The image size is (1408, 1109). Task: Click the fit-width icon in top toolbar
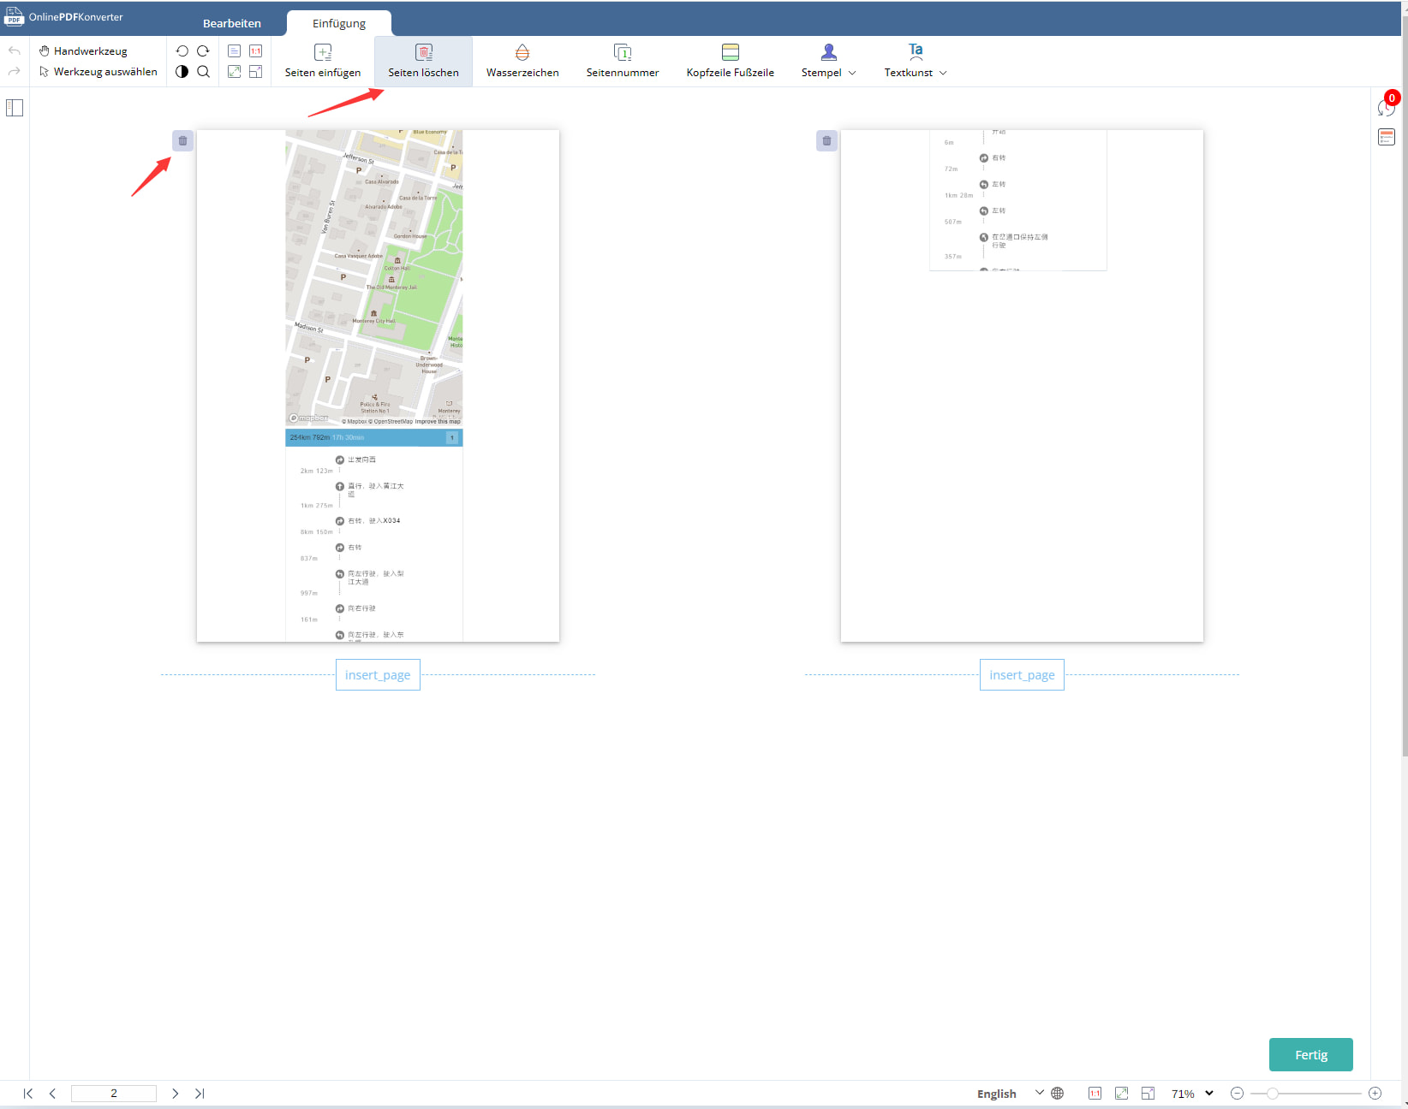(x=255, y=72)
